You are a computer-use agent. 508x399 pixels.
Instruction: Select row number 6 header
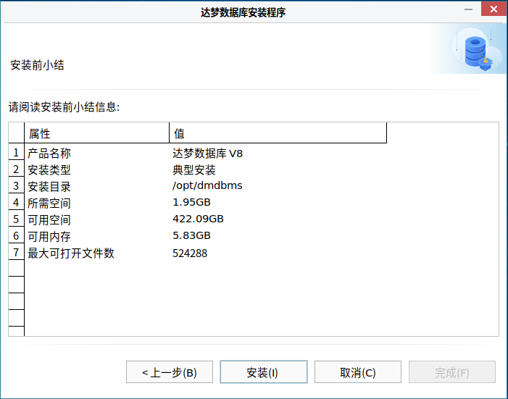[x=16, y=236]
